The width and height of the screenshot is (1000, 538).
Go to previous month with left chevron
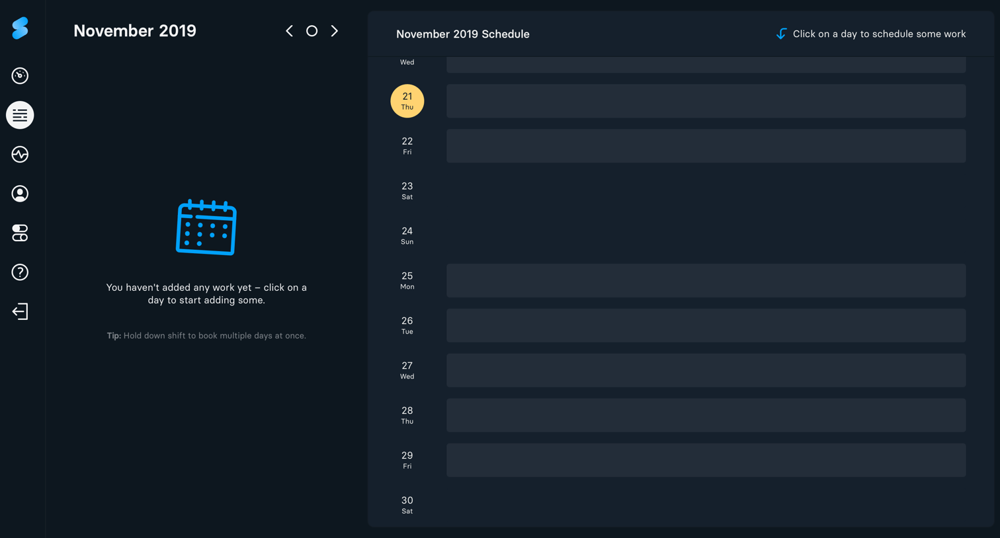coord(289,31)
